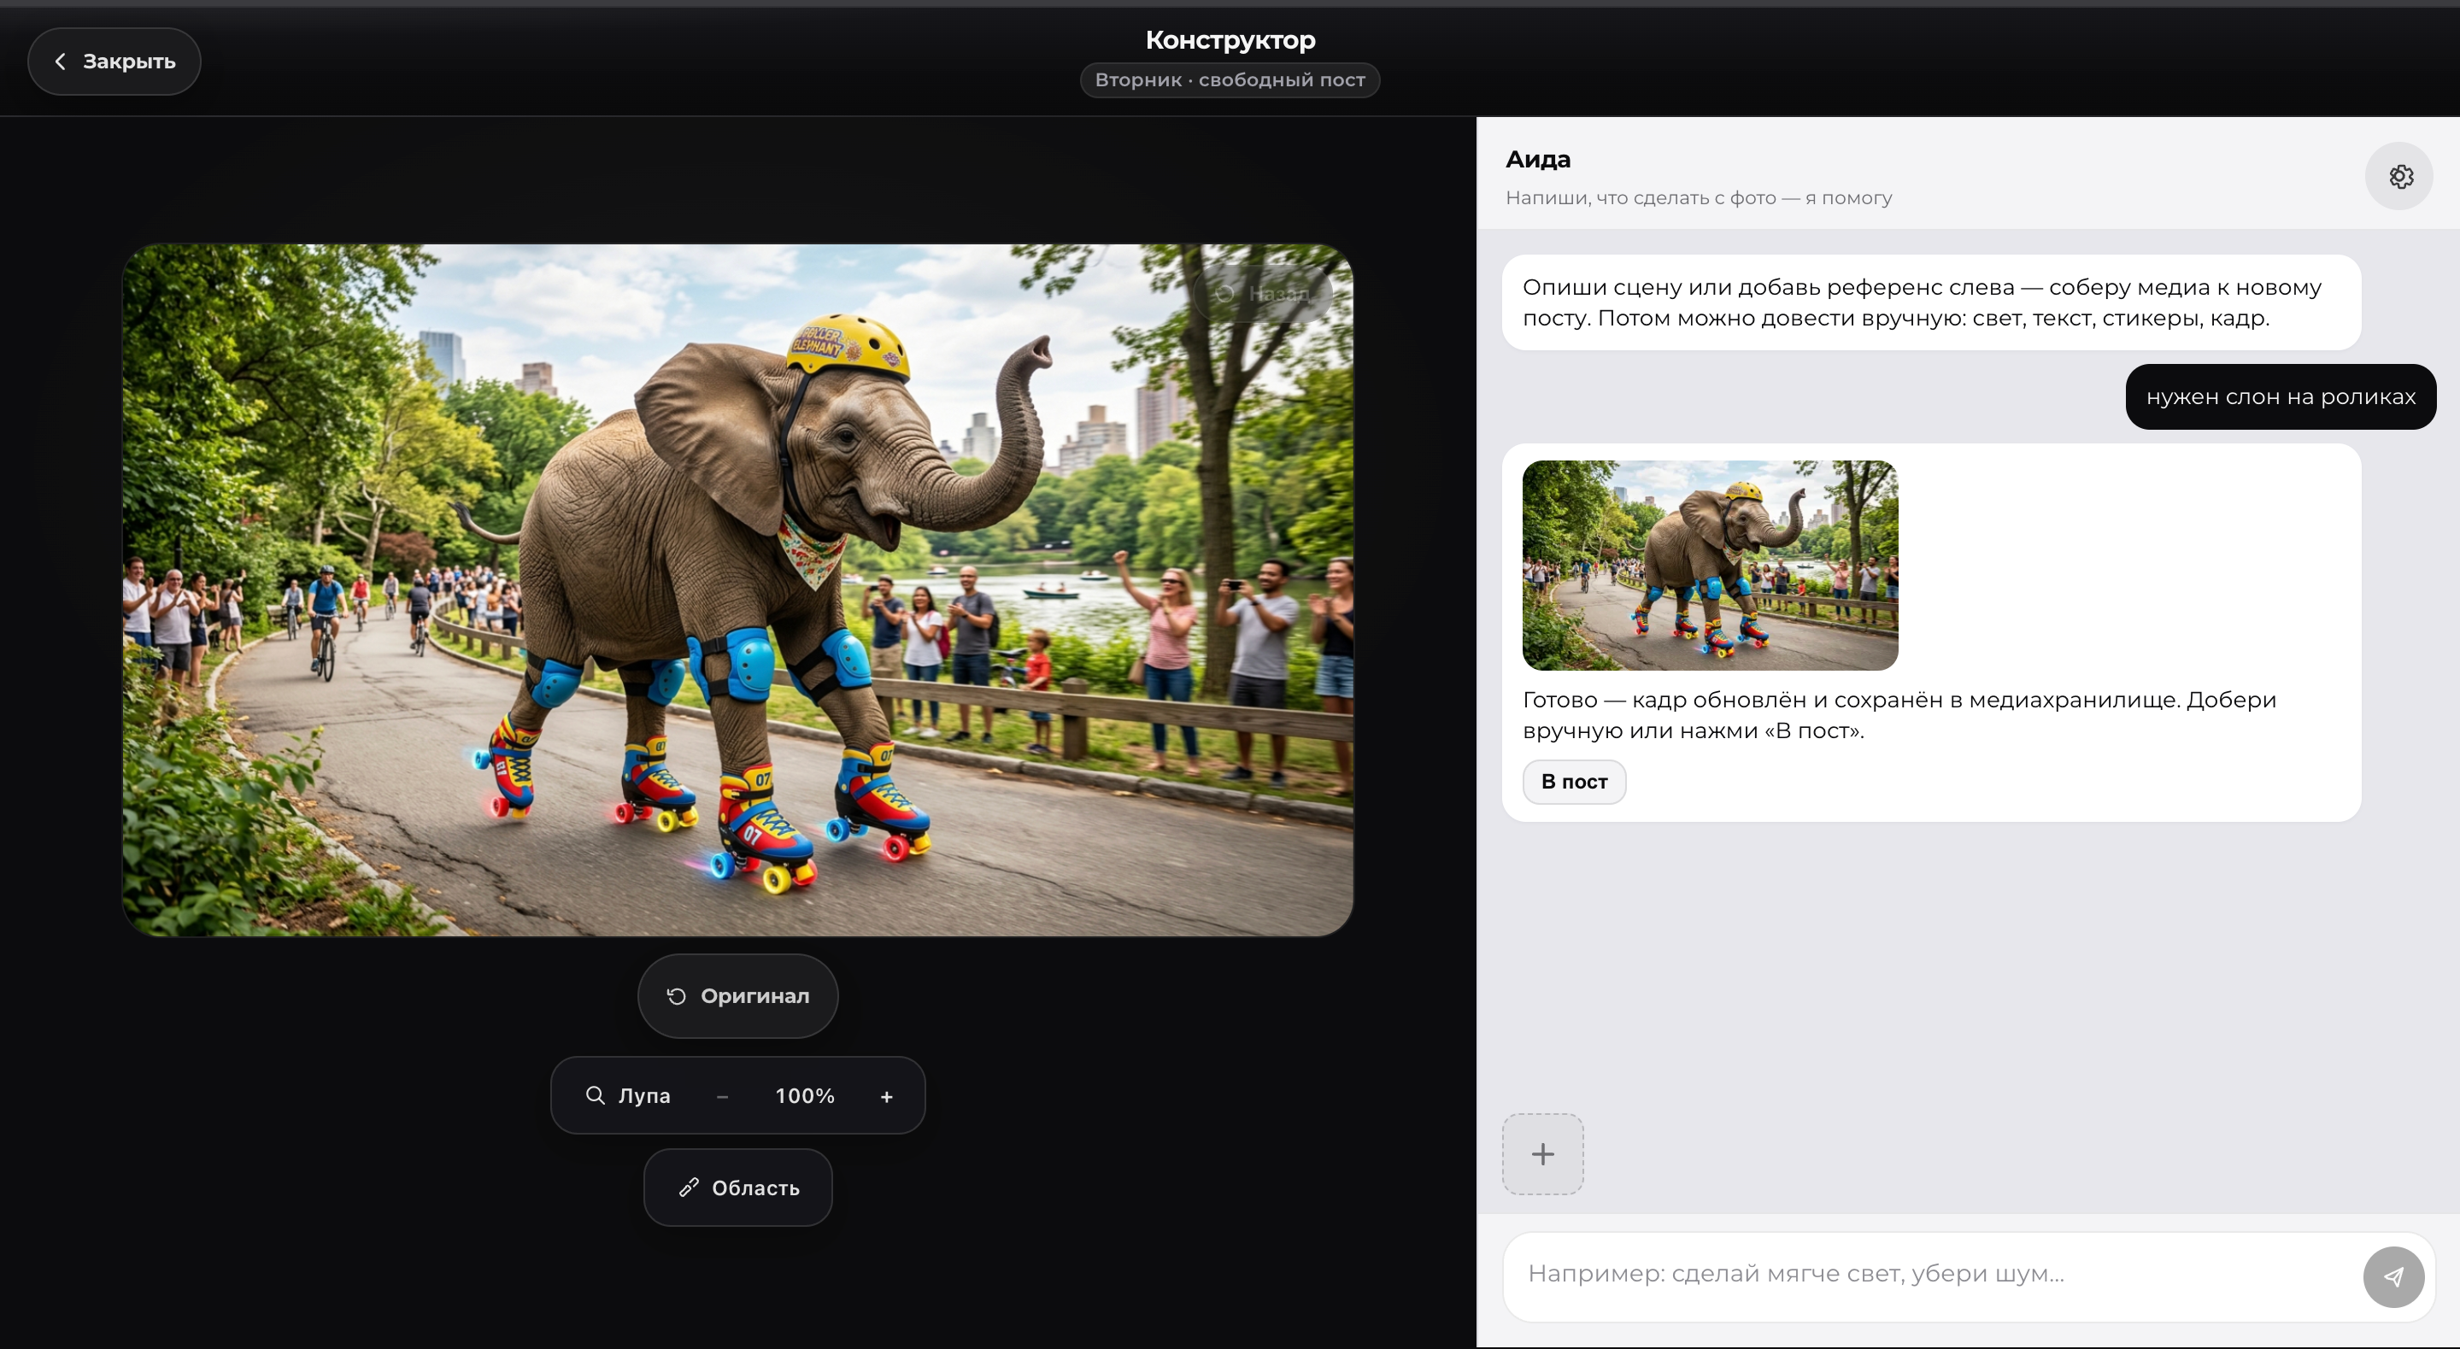Revert to Оригинал image

[x=737, y=996]
